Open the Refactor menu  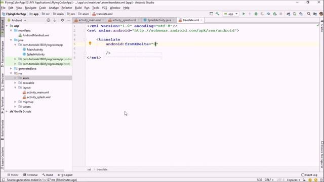coord(67,8)
